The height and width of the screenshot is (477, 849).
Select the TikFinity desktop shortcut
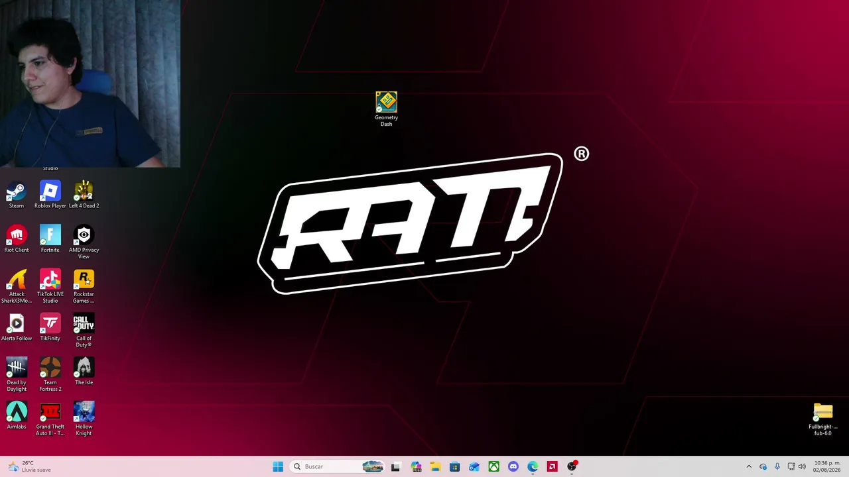(x=50, y=328)
